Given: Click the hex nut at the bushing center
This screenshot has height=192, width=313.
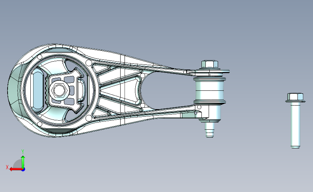Looking at the screenshot, I should pyautogui.click(x=59, y=90).
